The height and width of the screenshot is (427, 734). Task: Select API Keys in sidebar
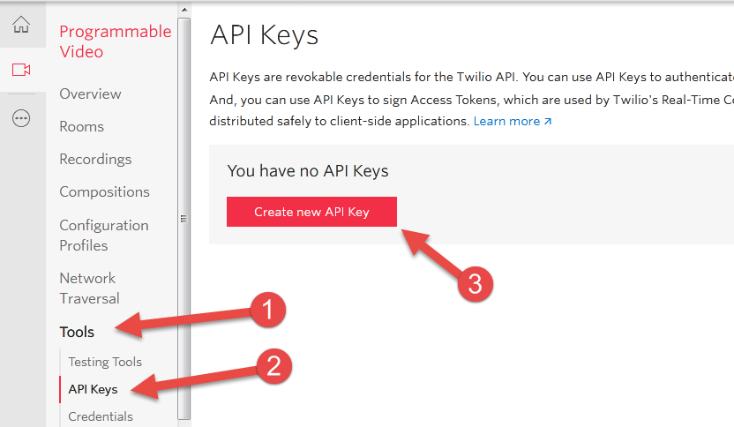(93, 389)
